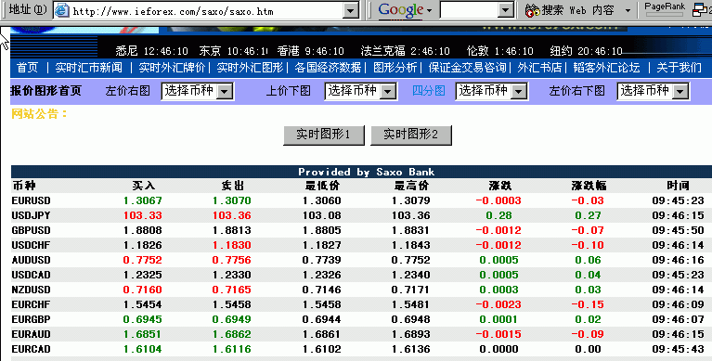
Task: Click the 网站公告 label
Action: 39,114
